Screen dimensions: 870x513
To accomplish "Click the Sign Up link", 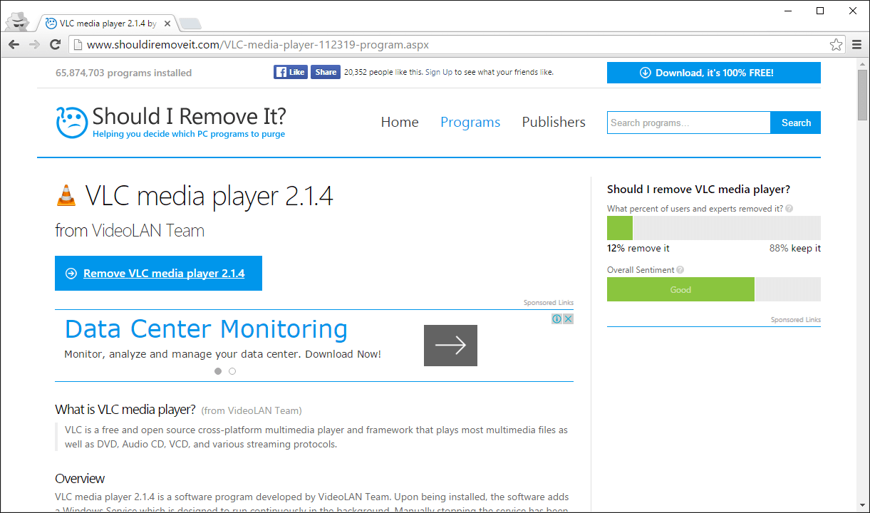I will [x=439, y=72].
